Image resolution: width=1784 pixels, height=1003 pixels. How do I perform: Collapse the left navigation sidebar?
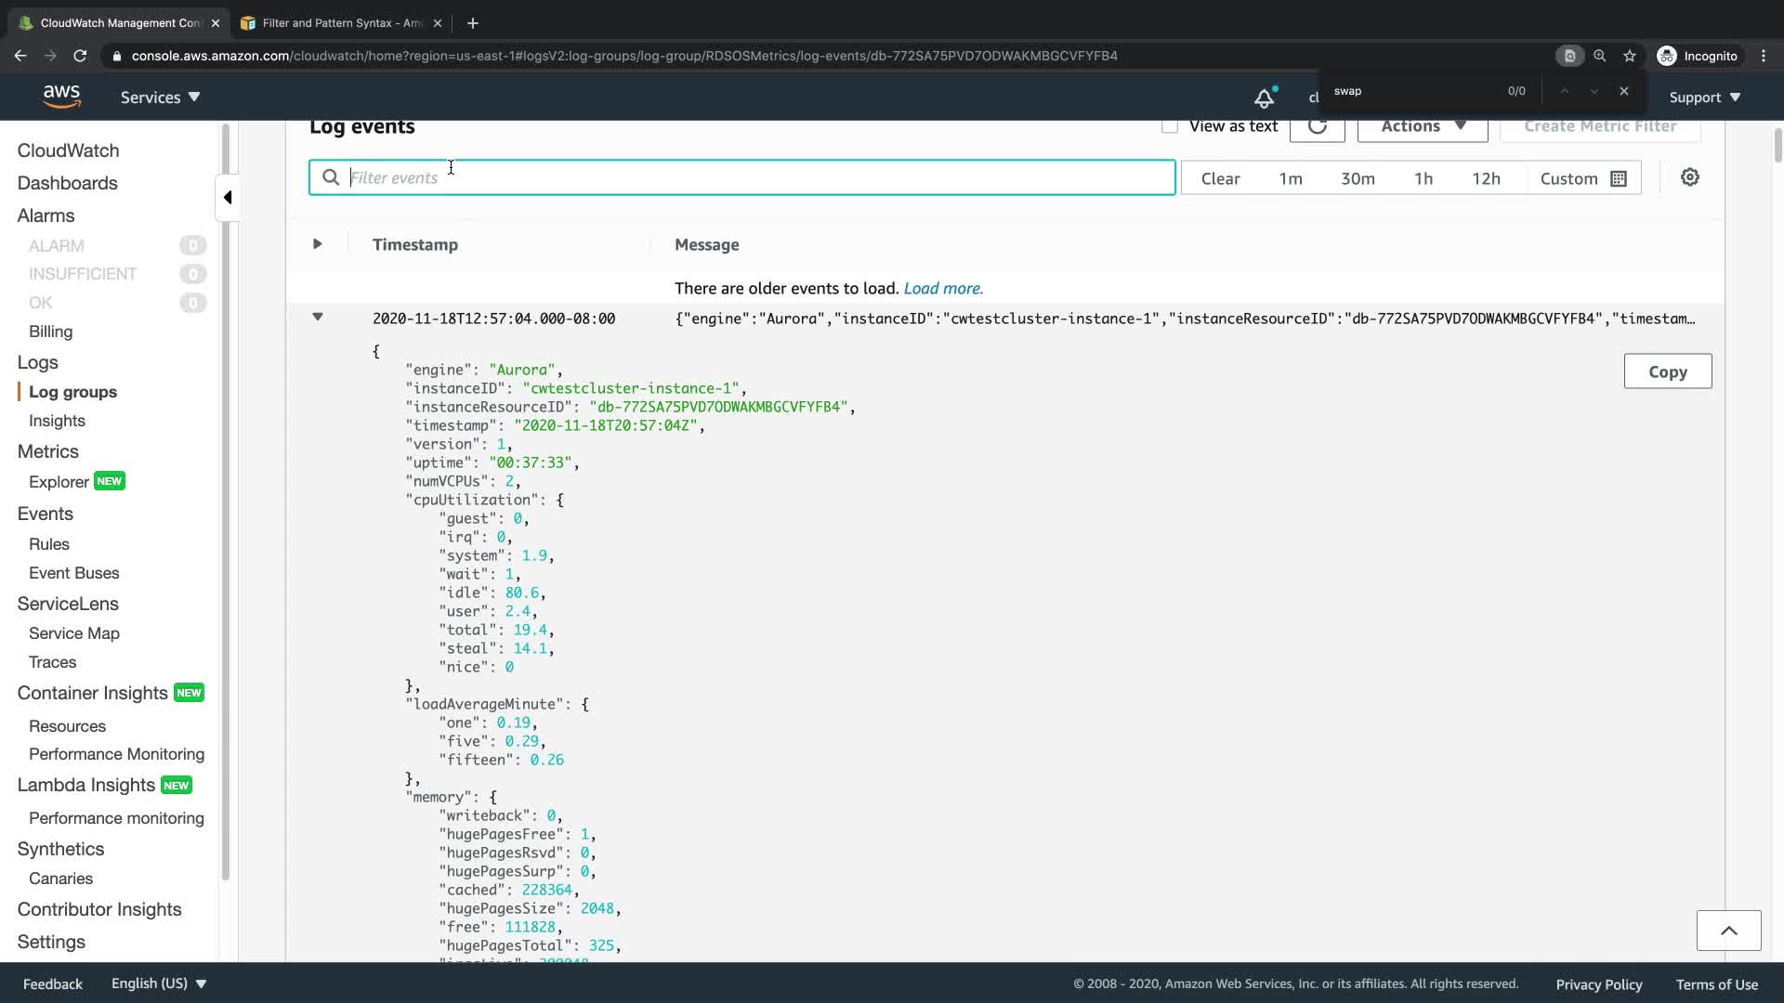pos(228,197)
